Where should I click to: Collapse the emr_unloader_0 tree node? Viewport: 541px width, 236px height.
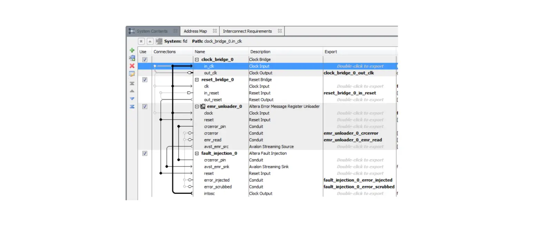tap(197, 106)
